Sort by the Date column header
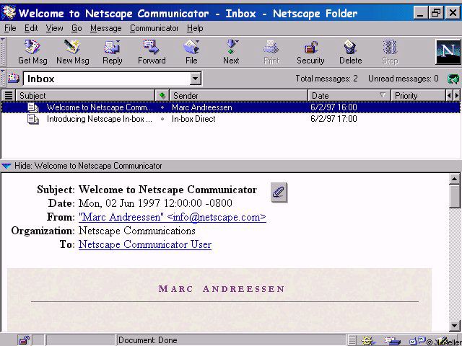The height and width of the screenshot is (346, 462). (x=349, y=95)
